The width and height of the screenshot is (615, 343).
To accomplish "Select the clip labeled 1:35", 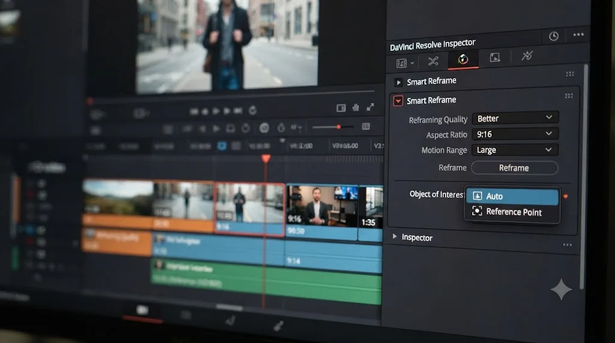I will [370, 213].
